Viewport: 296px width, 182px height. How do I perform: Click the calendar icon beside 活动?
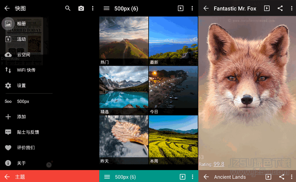pos(8,39)
